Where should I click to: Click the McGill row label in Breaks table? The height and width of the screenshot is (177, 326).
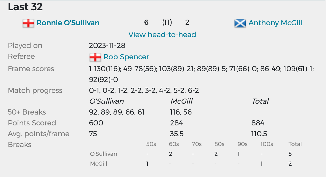click(x=98, y=164)
